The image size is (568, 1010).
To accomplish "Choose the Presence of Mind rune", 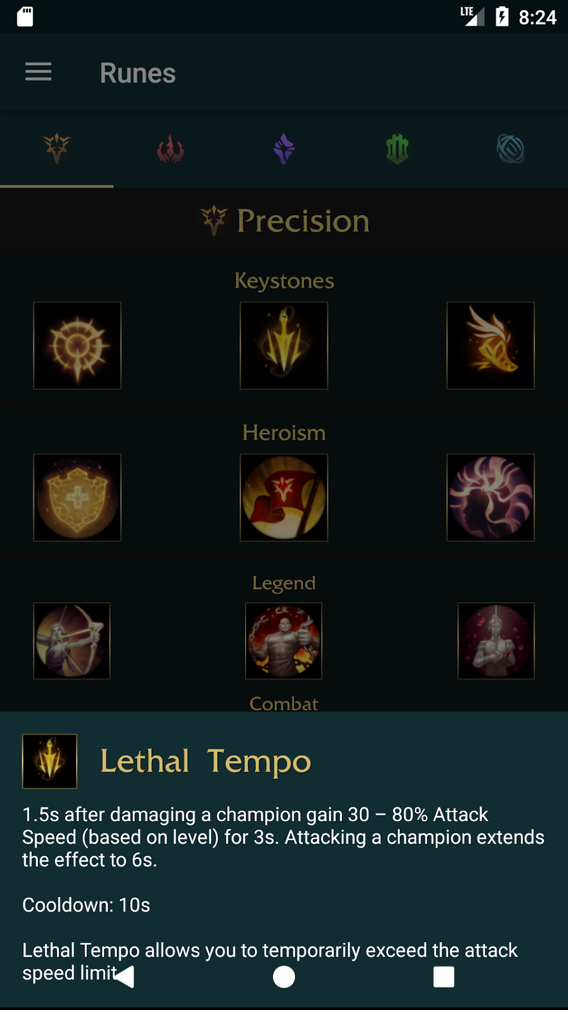I will tap(491, 497).
